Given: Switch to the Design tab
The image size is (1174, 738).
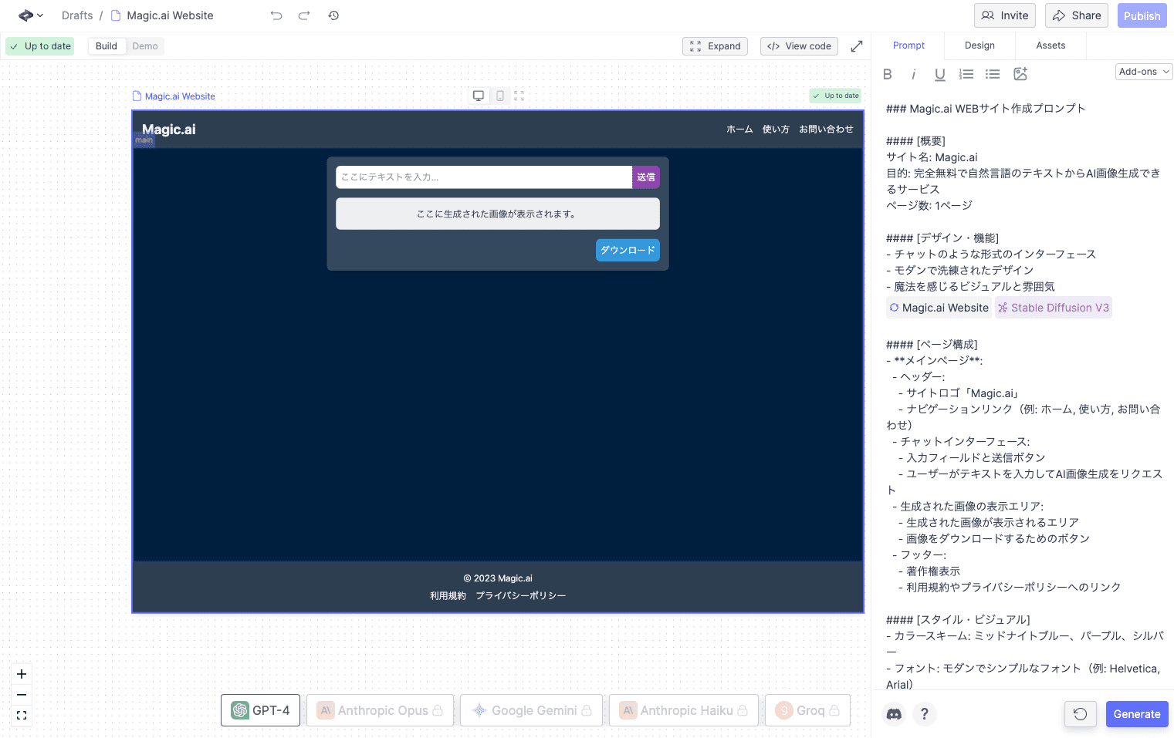Looking at the screenshot, I should tap(979, 45).
